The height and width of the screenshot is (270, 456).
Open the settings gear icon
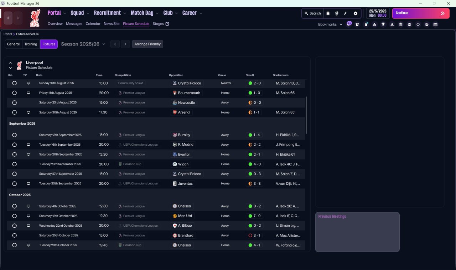[355, 13]
